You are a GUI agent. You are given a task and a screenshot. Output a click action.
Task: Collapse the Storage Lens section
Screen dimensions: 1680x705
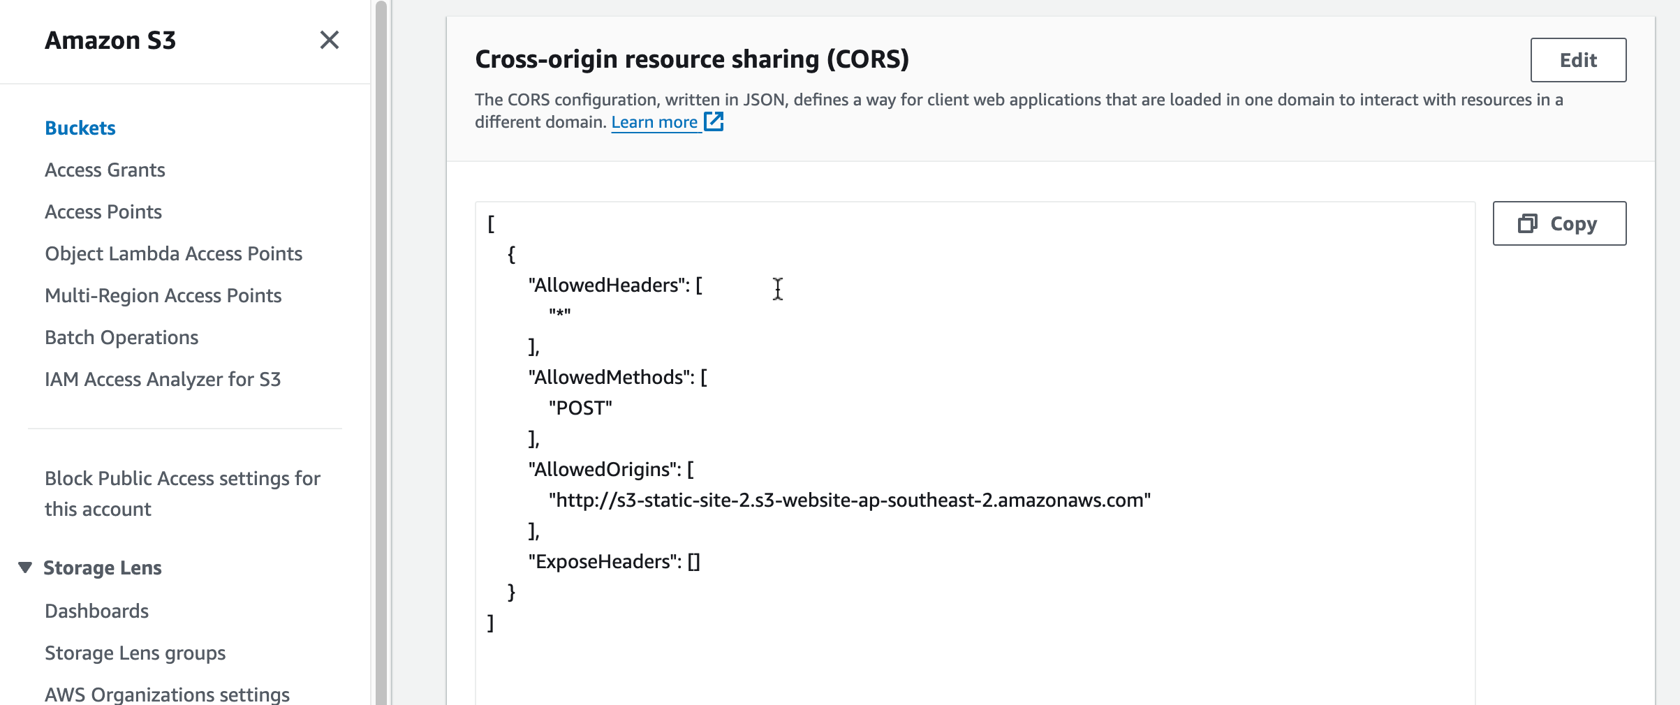coord(25,567)
